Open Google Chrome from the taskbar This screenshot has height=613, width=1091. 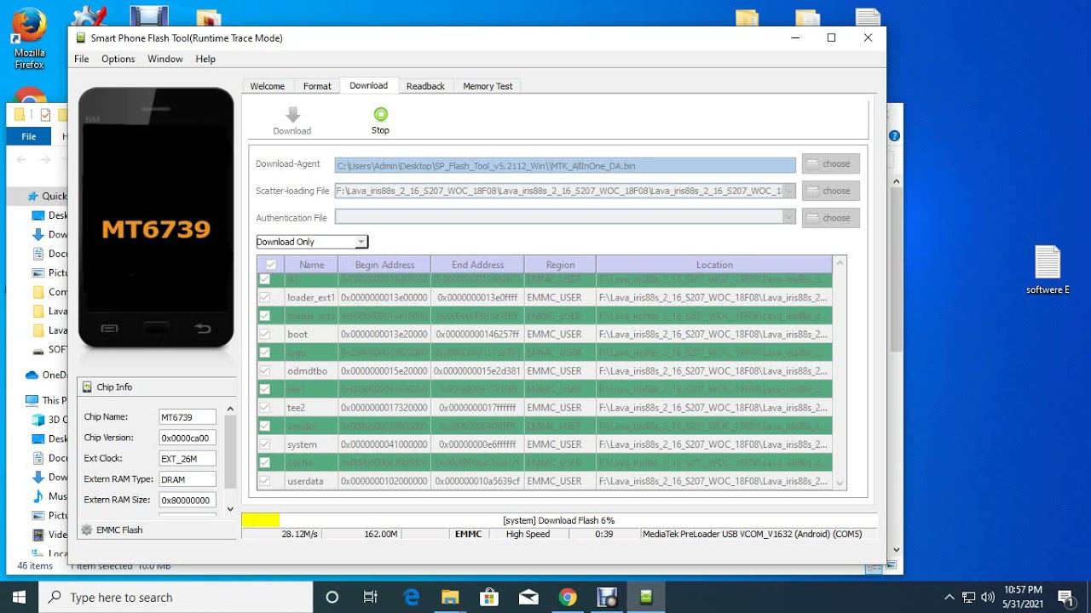tap(568, 597)
